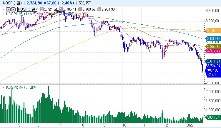This screenshot has height=128, width=221.
Task: Click the olive 2,955.18 price tag
Action: (213, 46)
